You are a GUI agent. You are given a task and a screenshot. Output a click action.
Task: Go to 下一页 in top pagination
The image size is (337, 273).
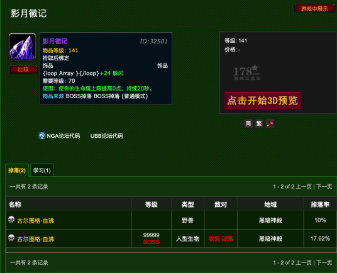pos(324,186)
